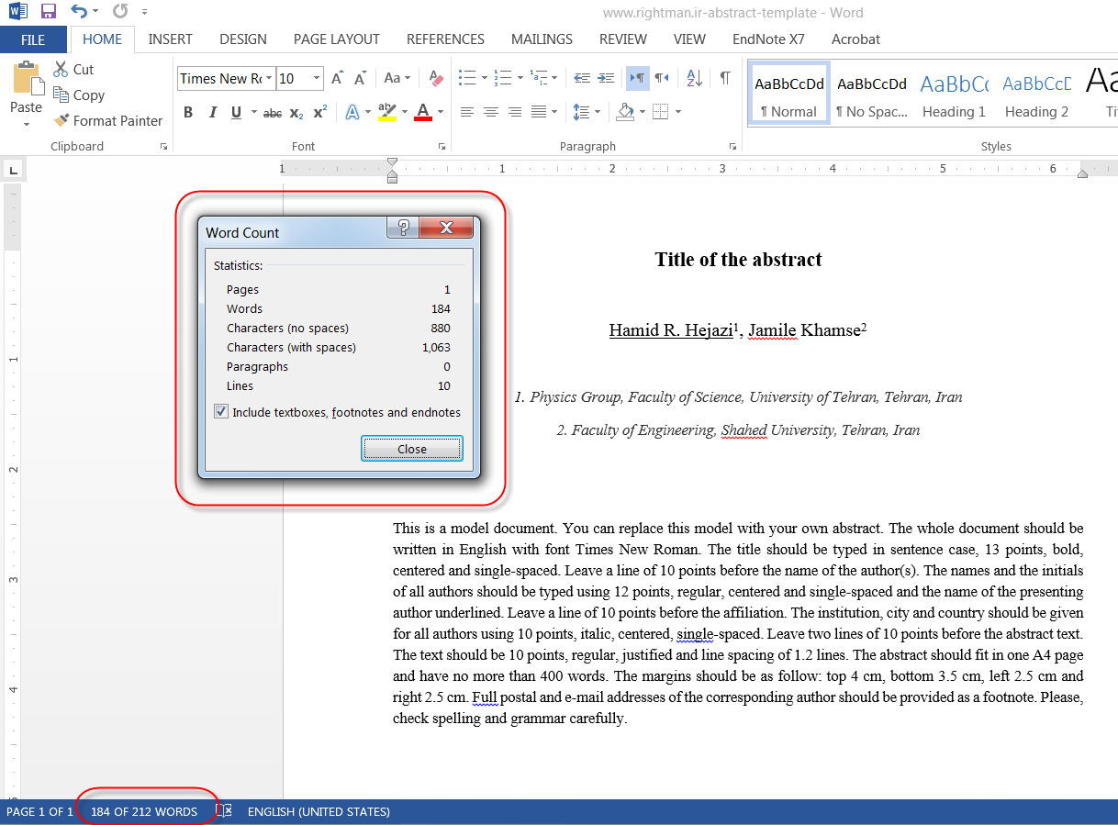This screenshot has width=1118, height=825.
Task: Switch to the PAGE LAYOUT tab
Action: pos(336,39)
